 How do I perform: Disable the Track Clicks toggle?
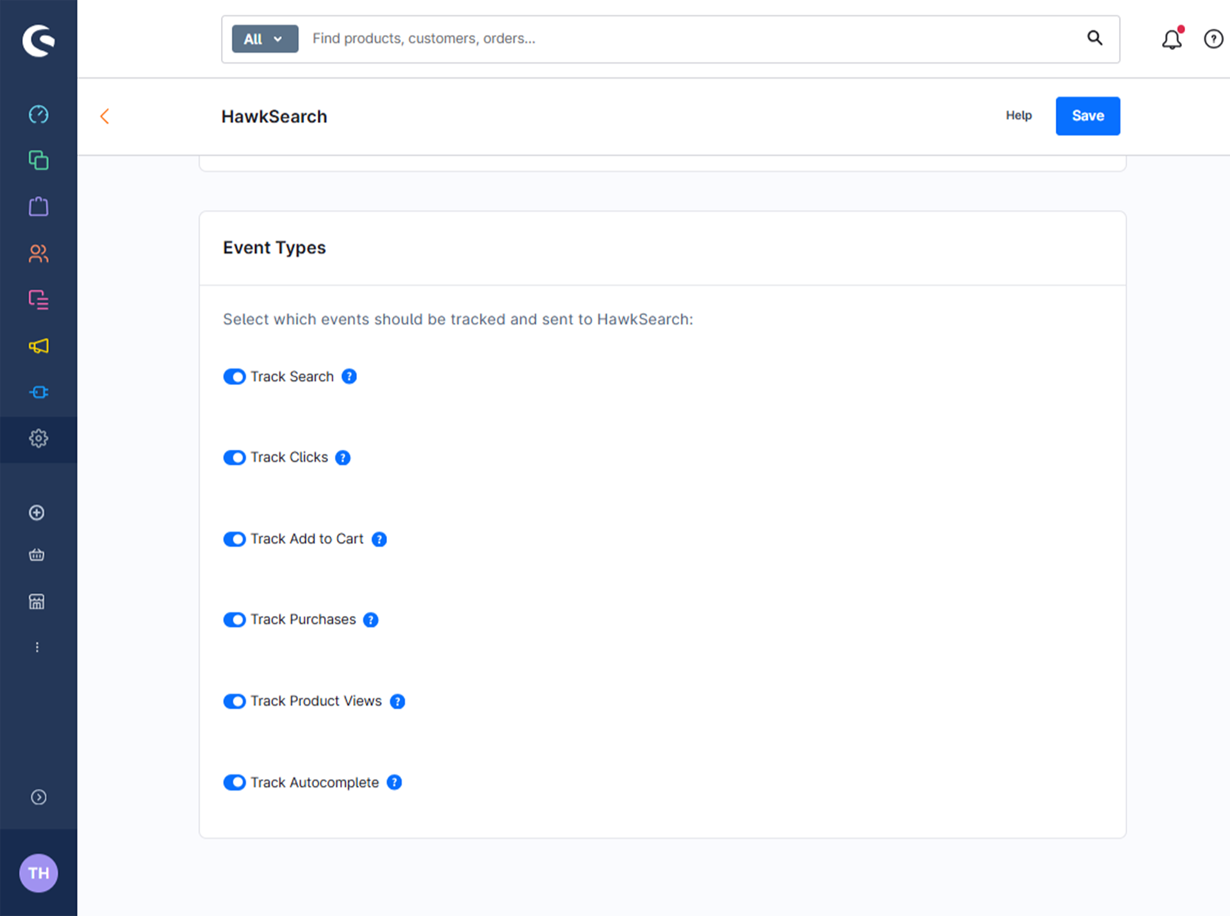pos(234,457)
